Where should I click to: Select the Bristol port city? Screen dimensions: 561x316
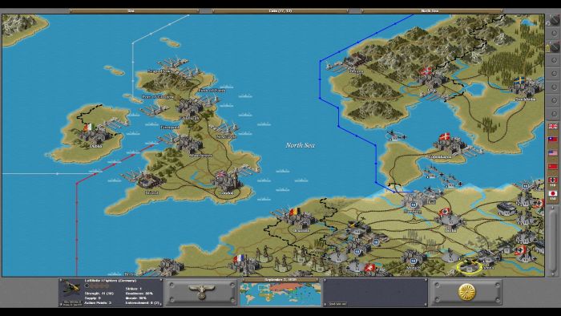click(x=148, y=182)
